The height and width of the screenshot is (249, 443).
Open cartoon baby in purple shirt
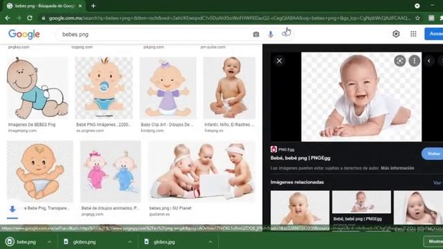168,88
